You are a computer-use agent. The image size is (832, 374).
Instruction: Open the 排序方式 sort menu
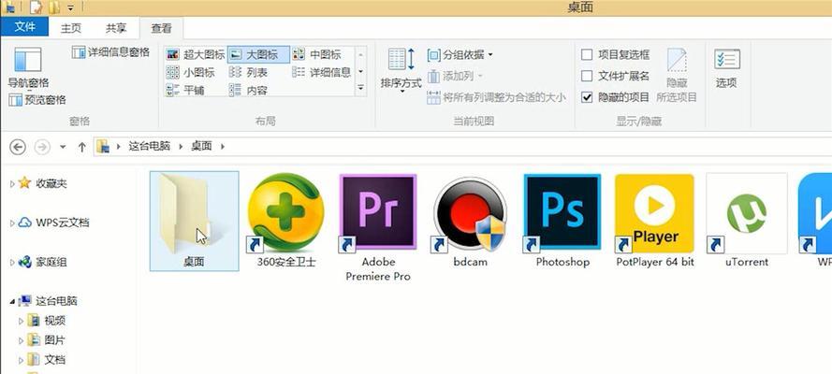click(x=401, y=70)
